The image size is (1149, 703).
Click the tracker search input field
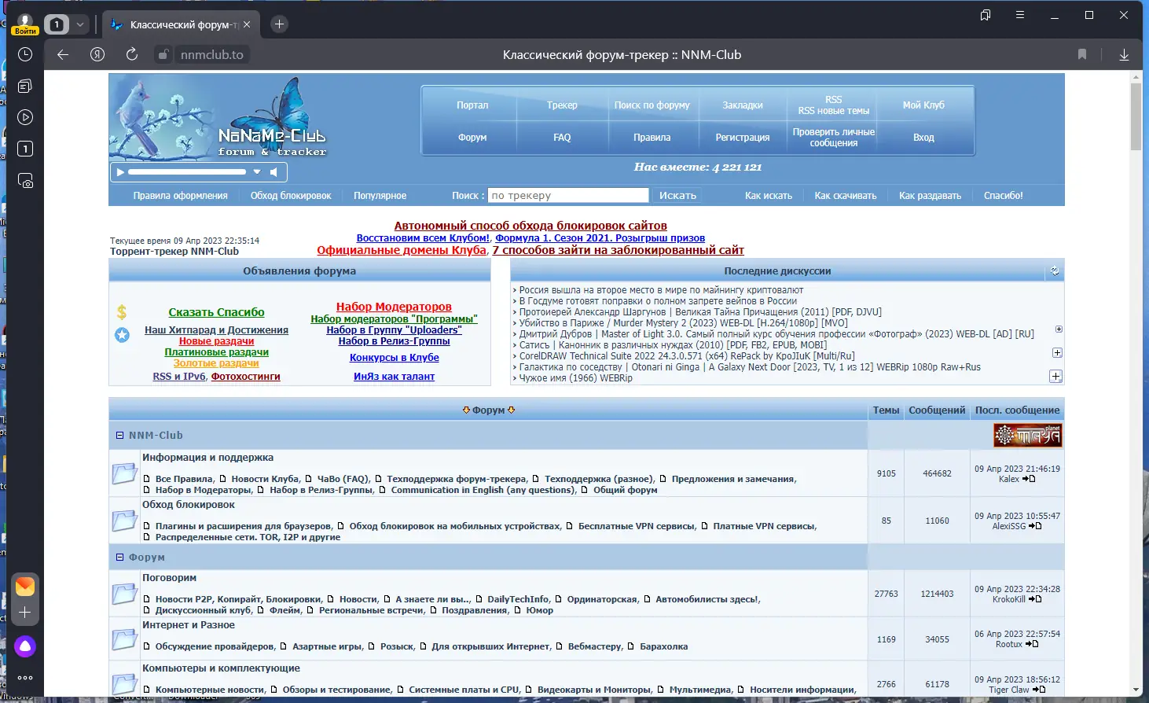(x=567, y=194)
